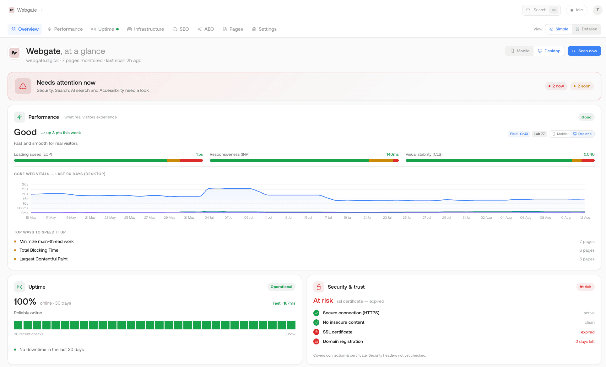
Task: Open the Performance tab
Action: [x=65, y=29]
